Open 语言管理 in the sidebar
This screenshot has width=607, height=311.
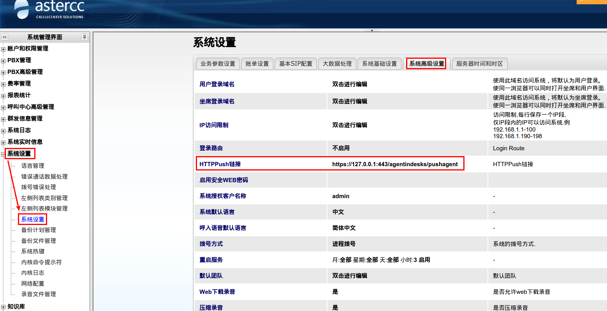point(33,166)
